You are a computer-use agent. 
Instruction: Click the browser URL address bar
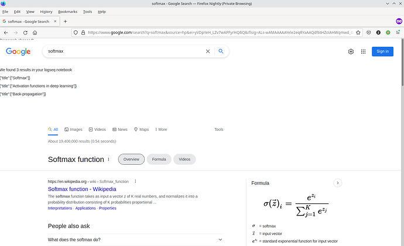click(220, 33)
